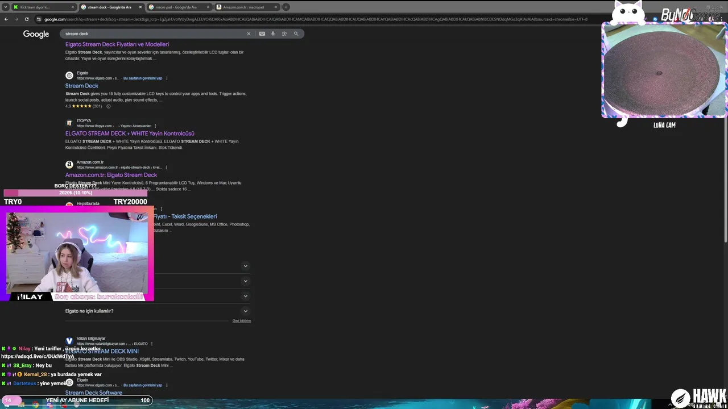This screenshot has height=409, width=728.
Task: Expand the first related question chevron
Action: 246,266
